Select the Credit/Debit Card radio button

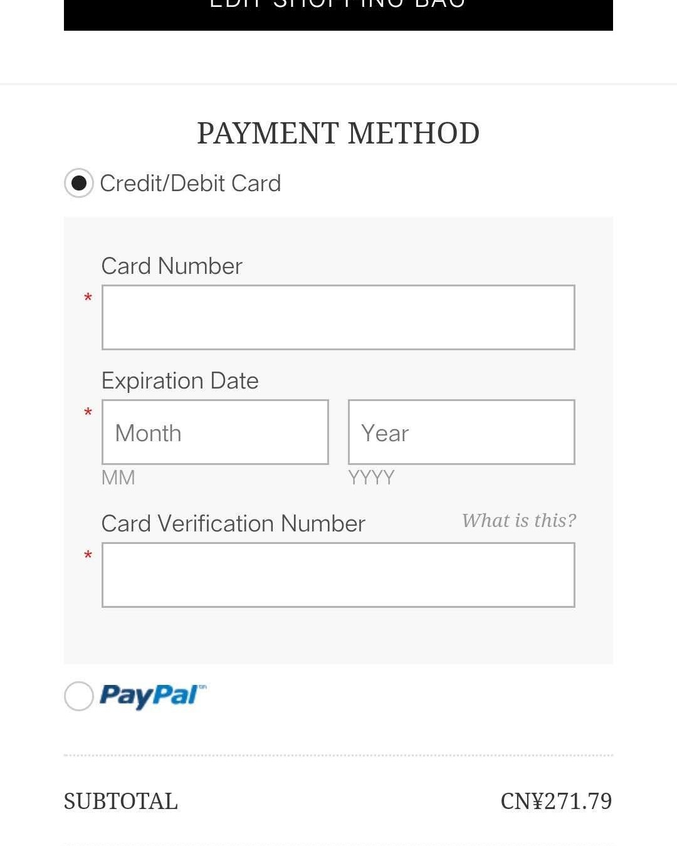click(79, 183)
